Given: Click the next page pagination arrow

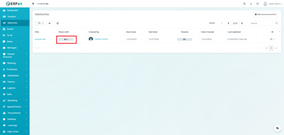Looking at the screenshot, I should [276, 48].
